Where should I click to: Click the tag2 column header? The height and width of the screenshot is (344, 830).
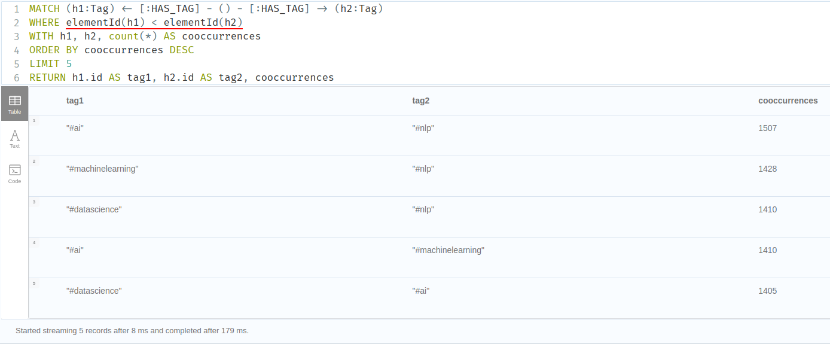pos(421,101)
